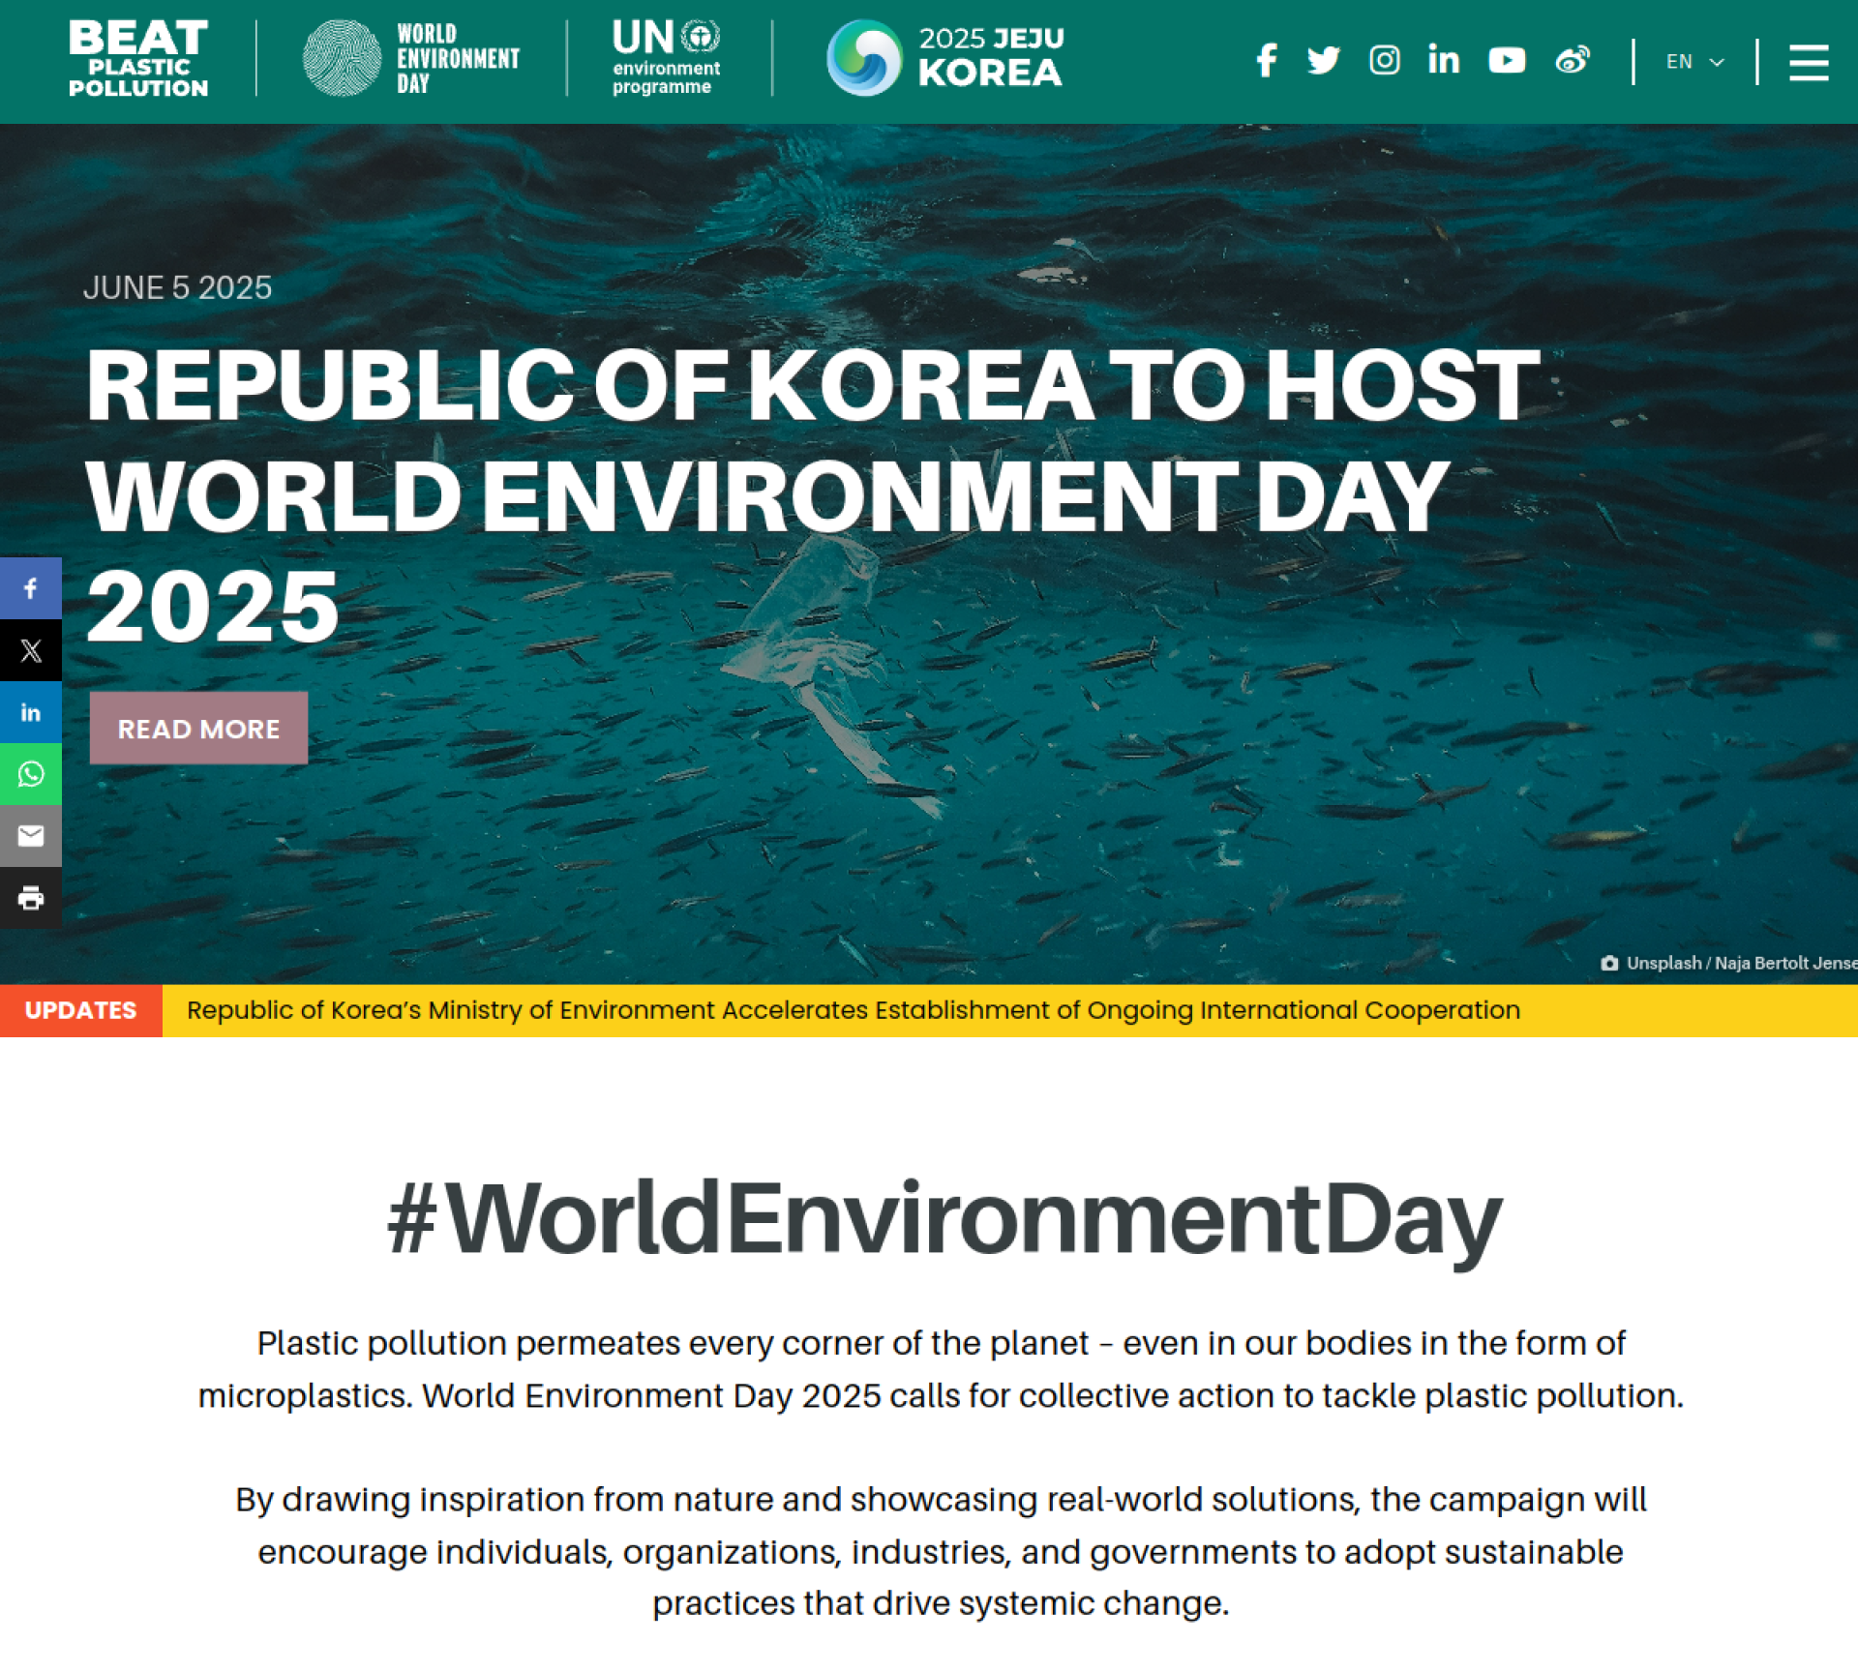Share via WhatsApp in side bar
The width and height of the screenshot is (1858, 1672).
pos(31,774)
